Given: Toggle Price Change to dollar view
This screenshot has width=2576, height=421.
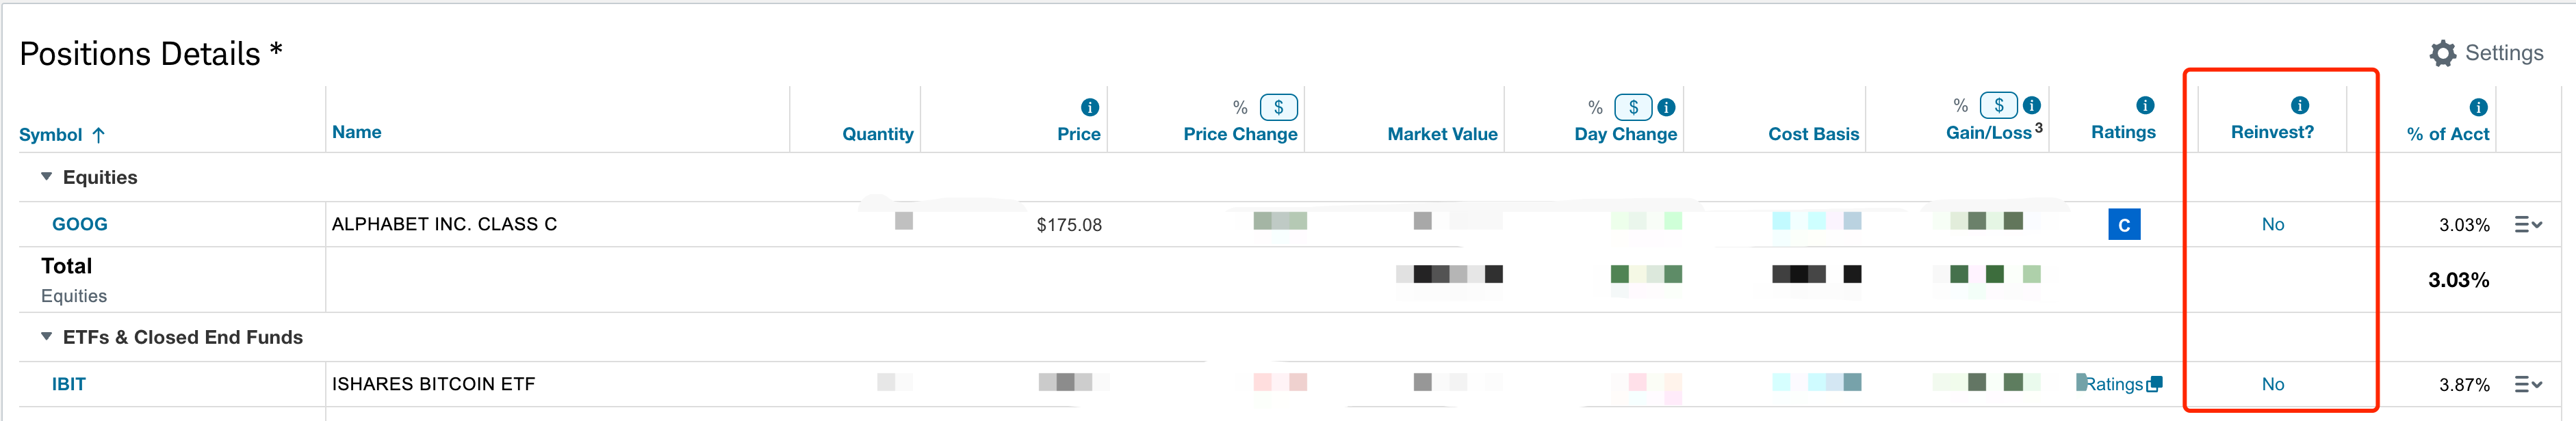Looking at the screenshot, I should (1279, 107).
